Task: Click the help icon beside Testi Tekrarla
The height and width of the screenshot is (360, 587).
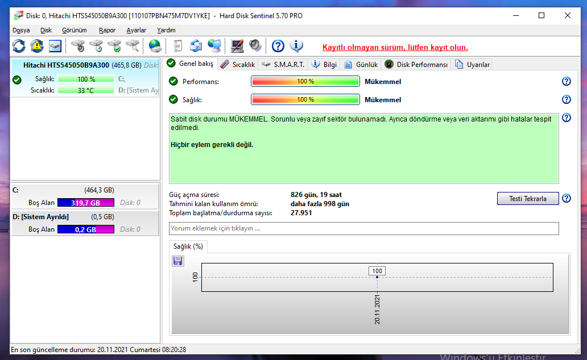Action: tap(567, 199)
